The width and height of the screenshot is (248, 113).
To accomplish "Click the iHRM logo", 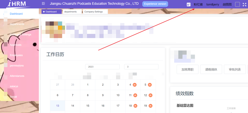I will (18, 4).
